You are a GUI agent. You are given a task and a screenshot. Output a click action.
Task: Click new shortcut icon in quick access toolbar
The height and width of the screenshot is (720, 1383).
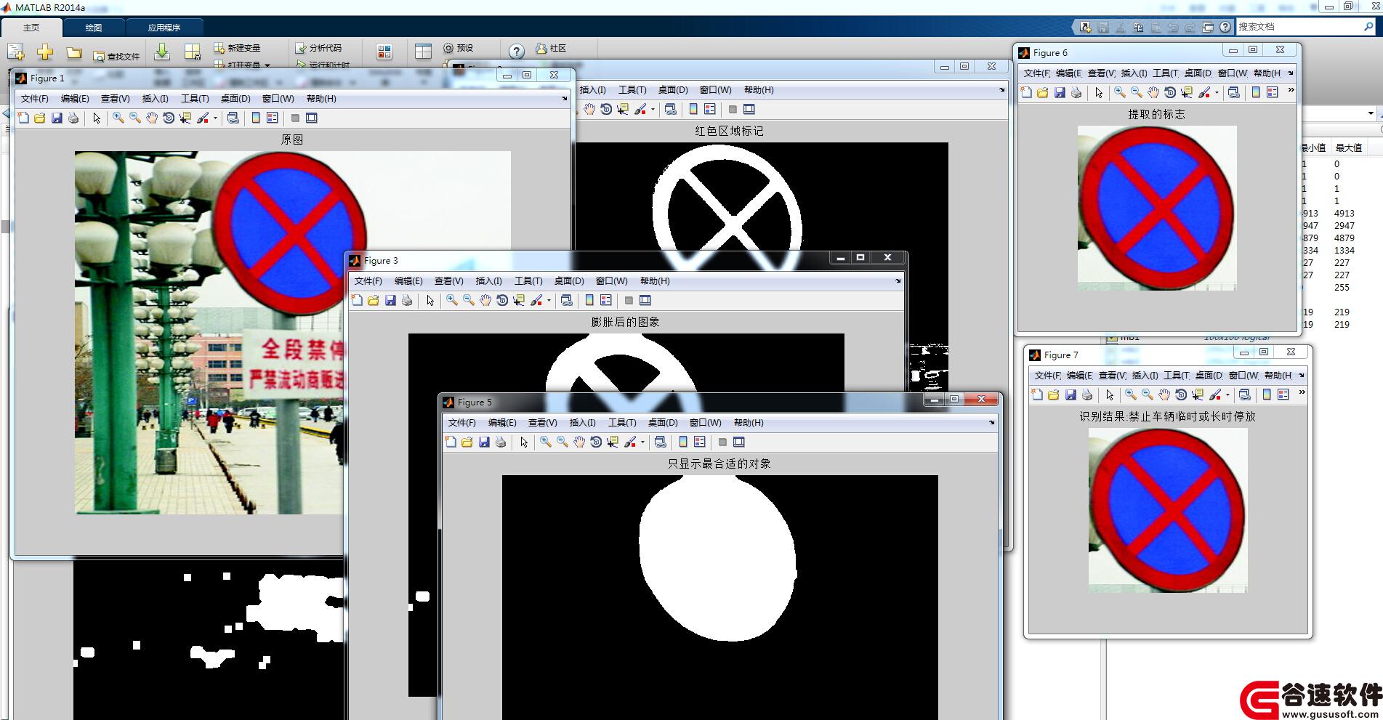tap(1085, 27)
